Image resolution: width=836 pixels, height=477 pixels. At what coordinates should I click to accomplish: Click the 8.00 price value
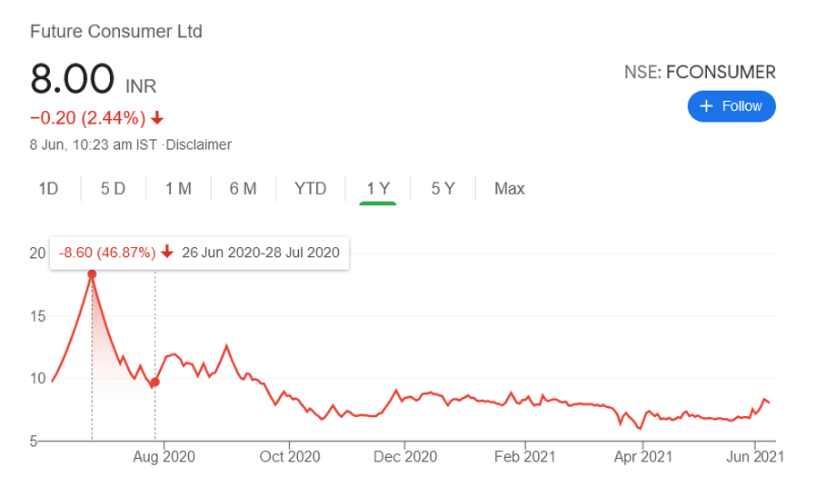72,79
